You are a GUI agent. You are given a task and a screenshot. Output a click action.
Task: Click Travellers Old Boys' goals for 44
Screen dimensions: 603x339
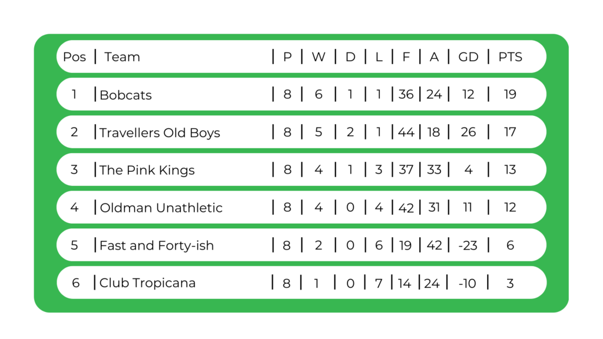tap(406, 132)
